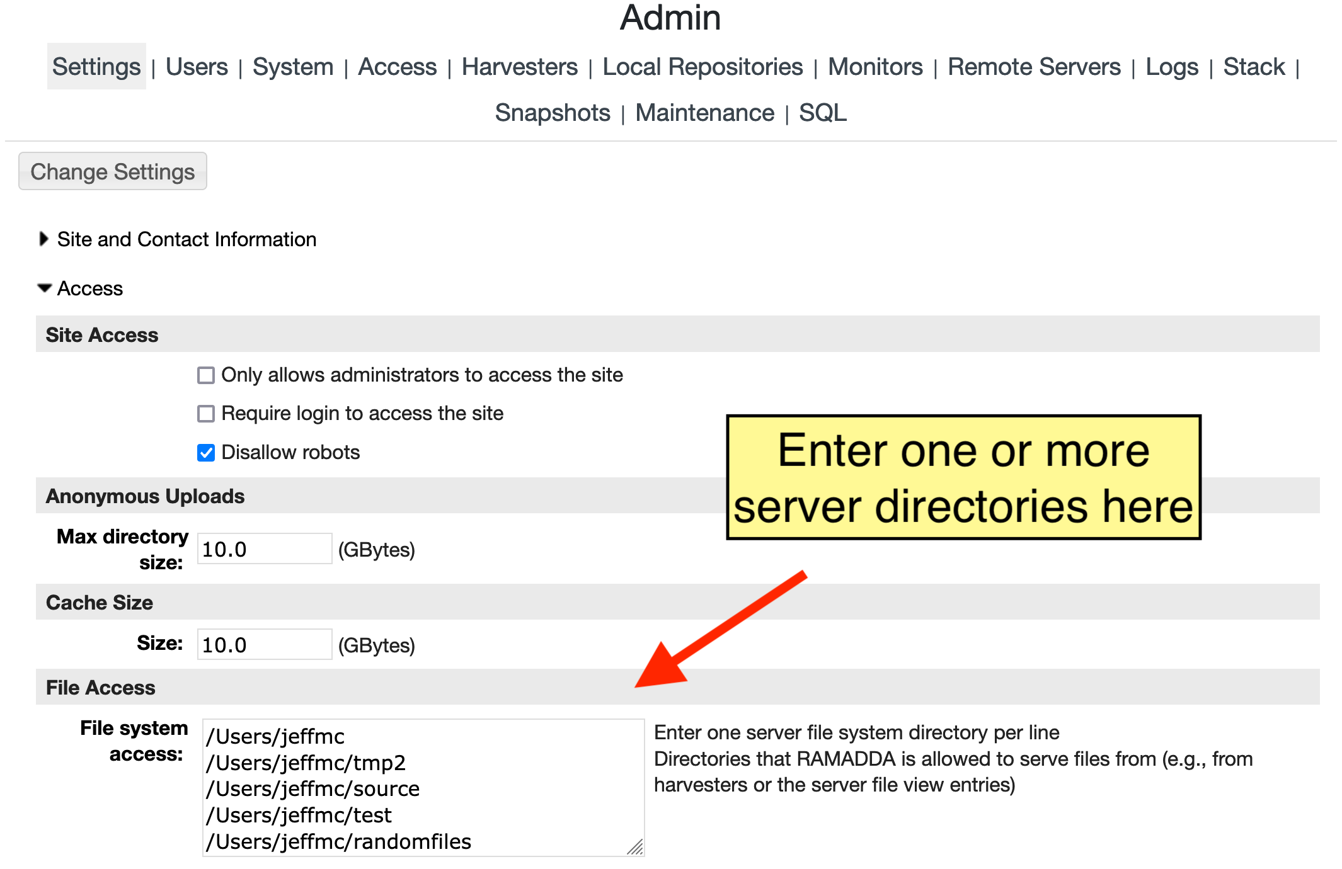
Task: Click the Cache Size input field
Action: coord(264,645)
